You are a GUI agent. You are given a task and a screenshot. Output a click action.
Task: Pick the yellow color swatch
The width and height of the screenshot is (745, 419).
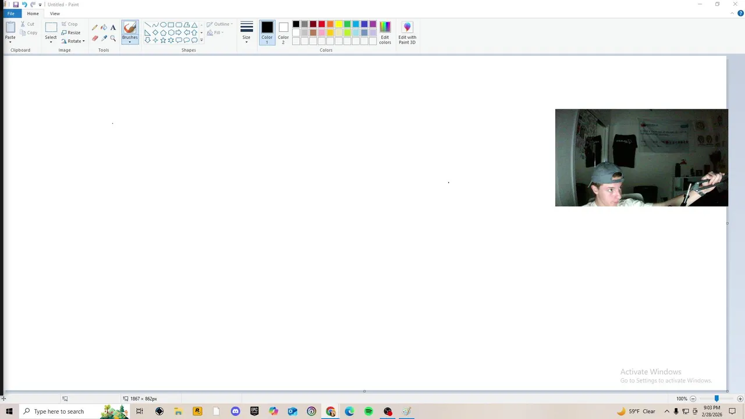pyautogui.click(x=339, y=24)
